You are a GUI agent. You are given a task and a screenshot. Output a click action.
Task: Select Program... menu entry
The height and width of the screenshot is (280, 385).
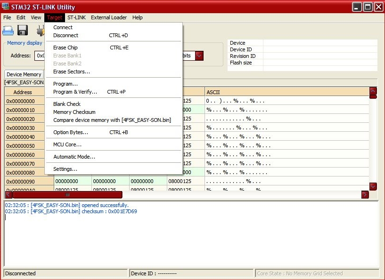pyautogui.click(x=114, y=84)
